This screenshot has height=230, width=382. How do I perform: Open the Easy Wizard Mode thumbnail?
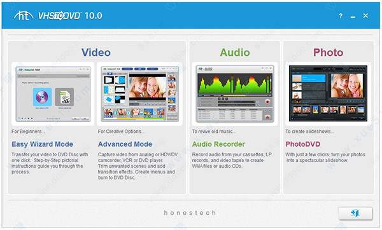pyautogui.click(x=53, y=94)
